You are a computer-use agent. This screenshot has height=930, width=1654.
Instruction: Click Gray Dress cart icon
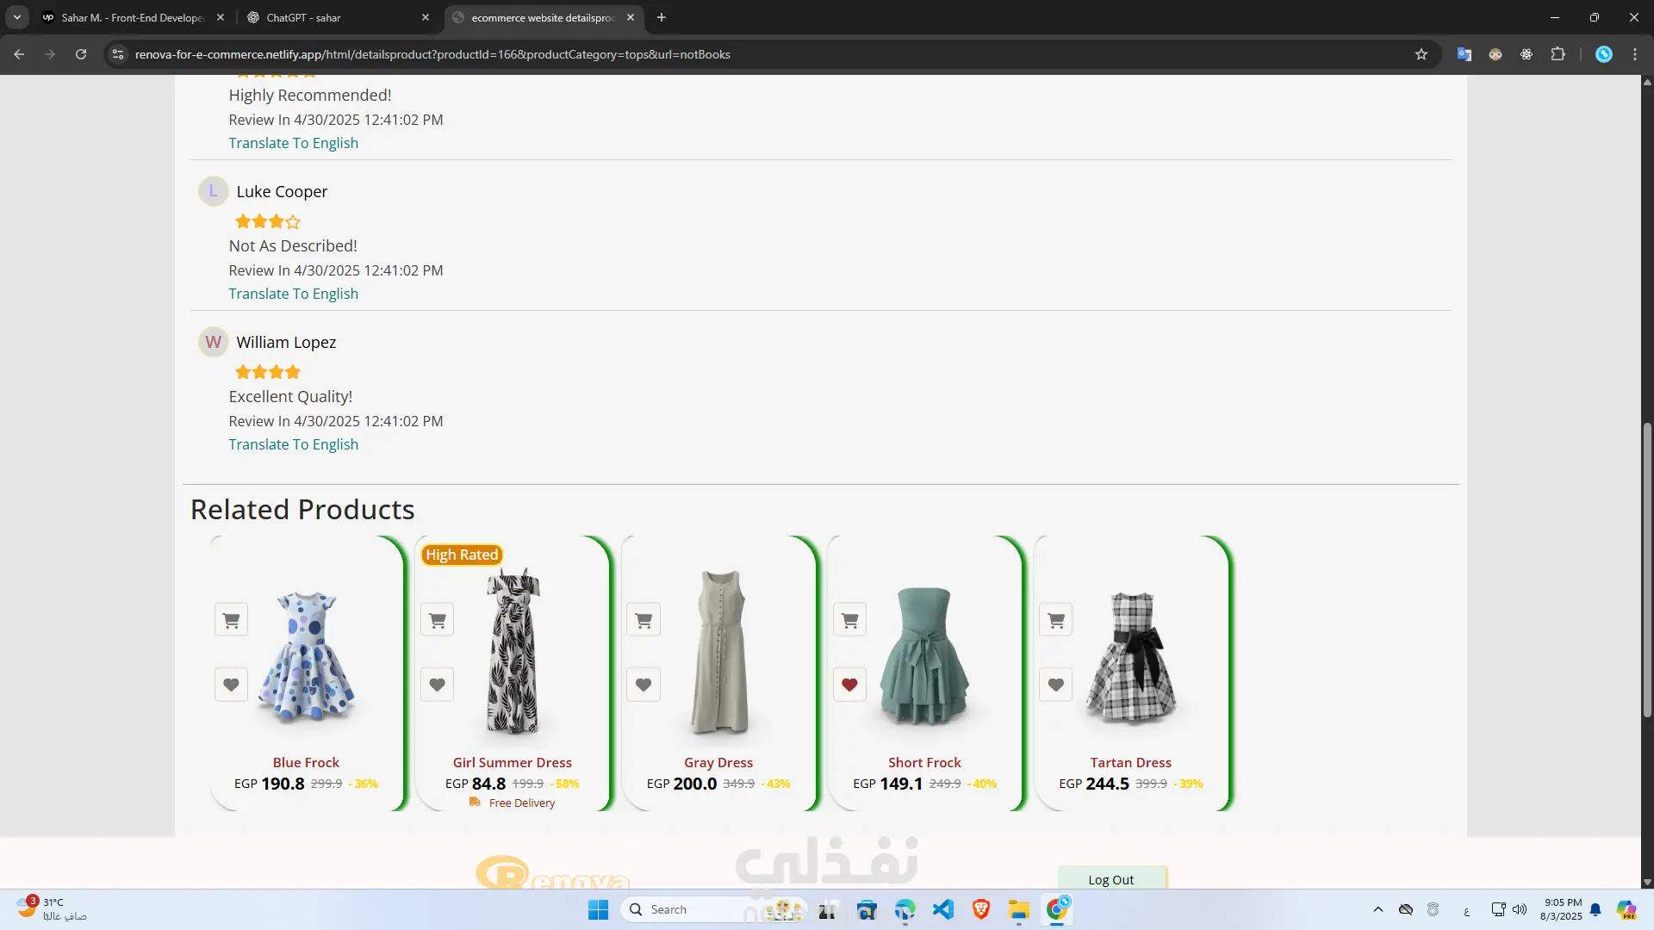point(644,620)
